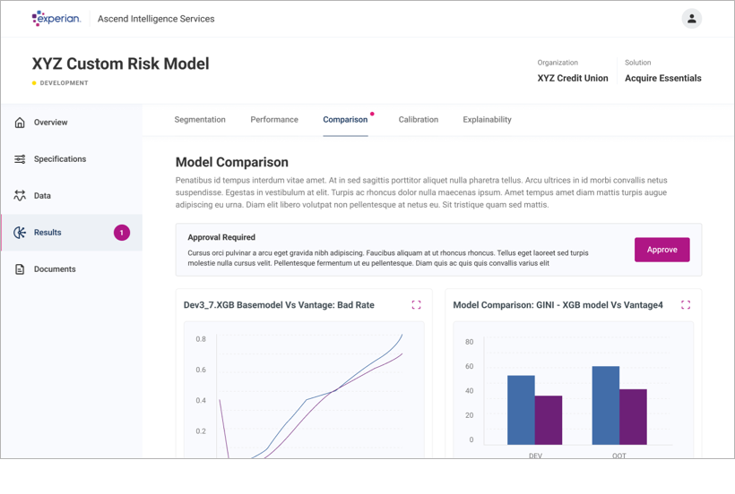Screen dimensions: 735x494
Task: Click the Data sidebar icon
Action: 20,196
